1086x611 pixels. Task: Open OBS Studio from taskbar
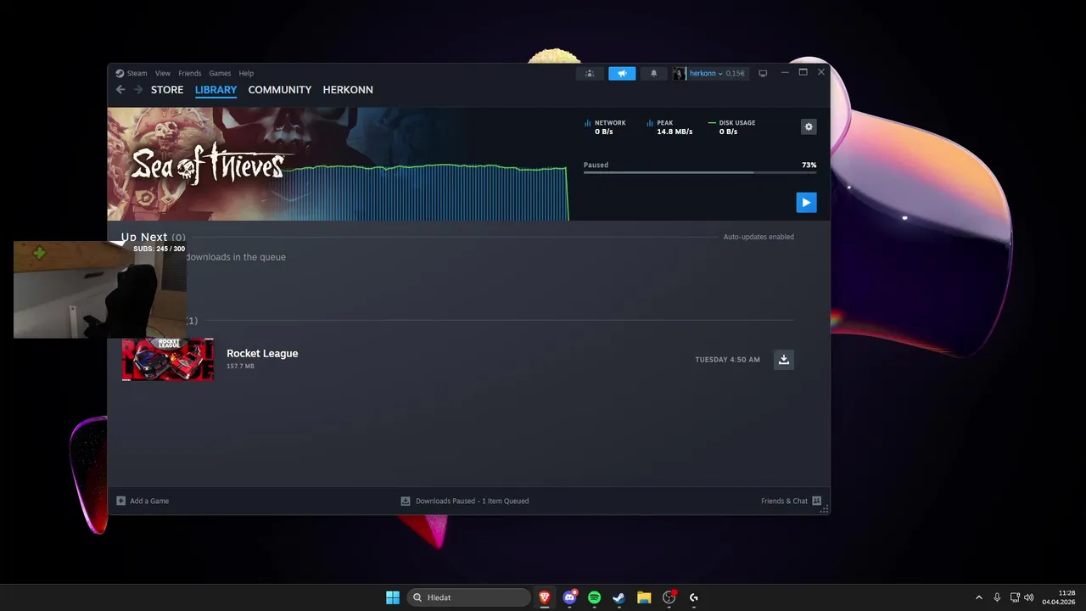pos(669,597)
